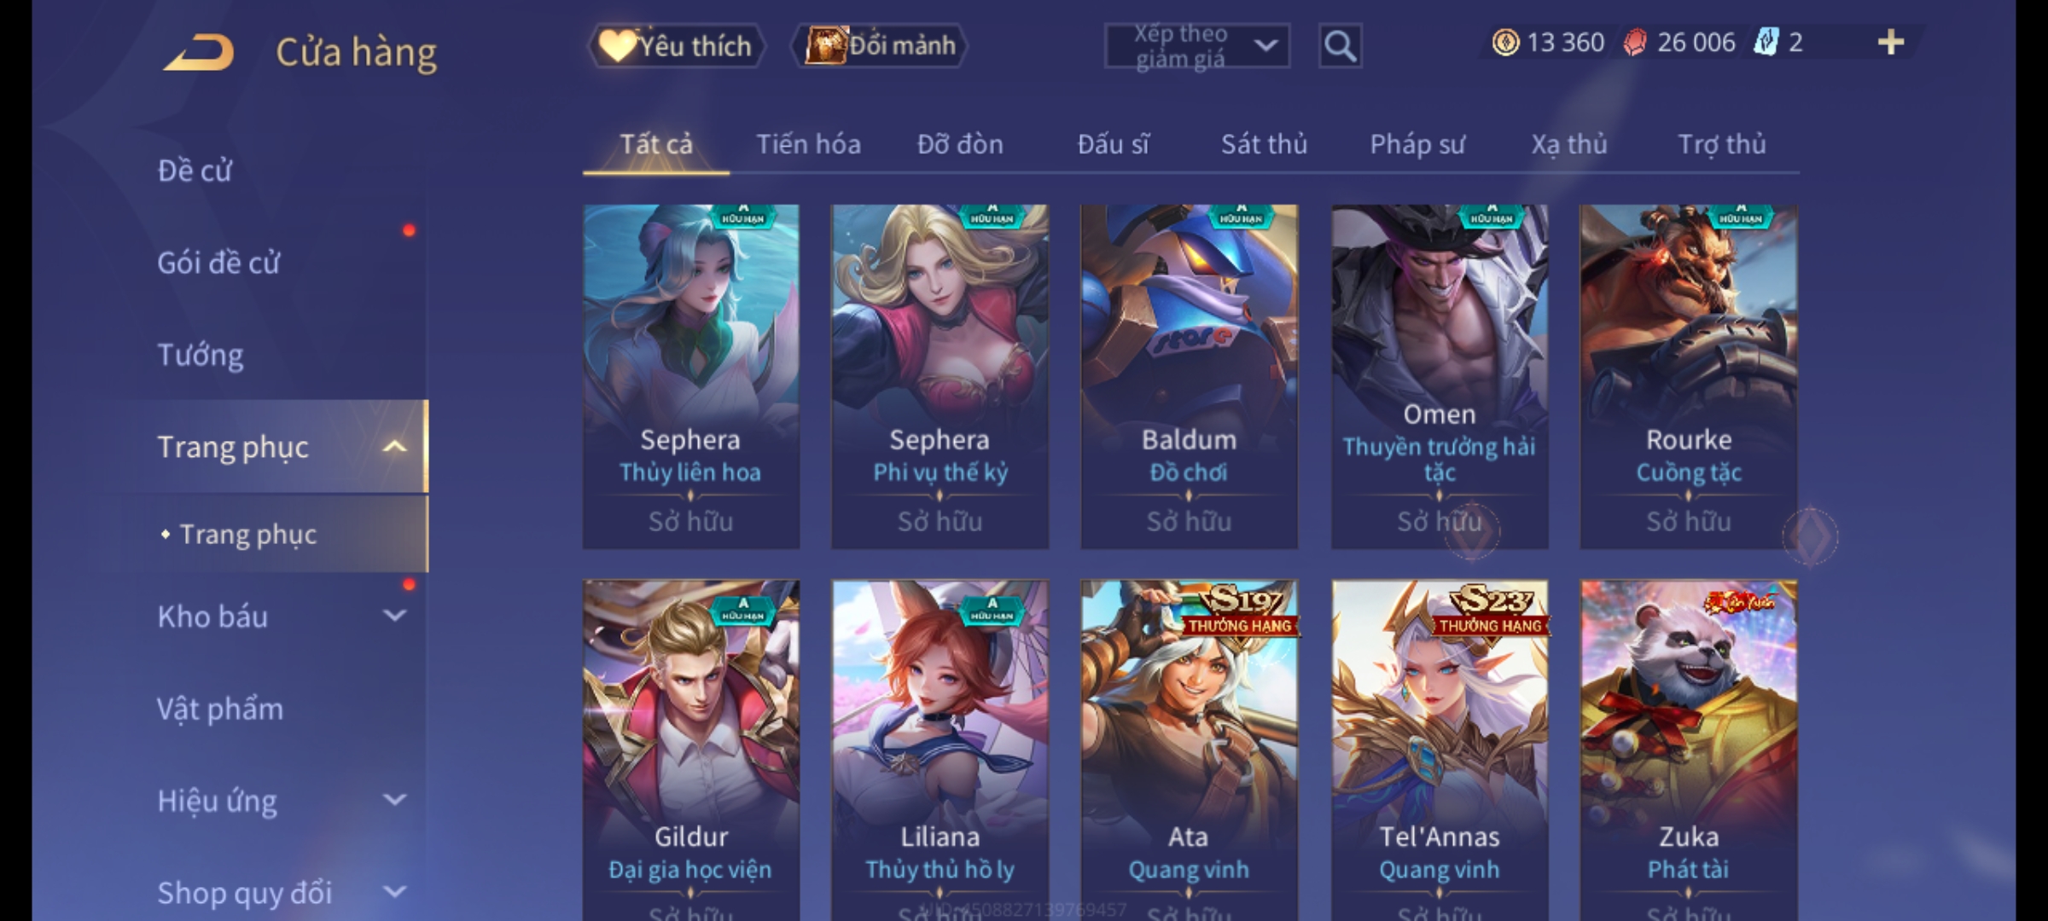Expand the Hiệu ứng sidebar section

pos(393,800)
